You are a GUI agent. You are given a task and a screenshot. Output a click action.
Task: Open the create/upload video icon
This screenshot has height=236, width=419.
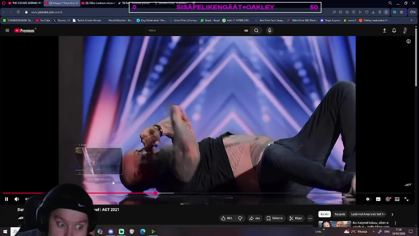coord(385,30)
